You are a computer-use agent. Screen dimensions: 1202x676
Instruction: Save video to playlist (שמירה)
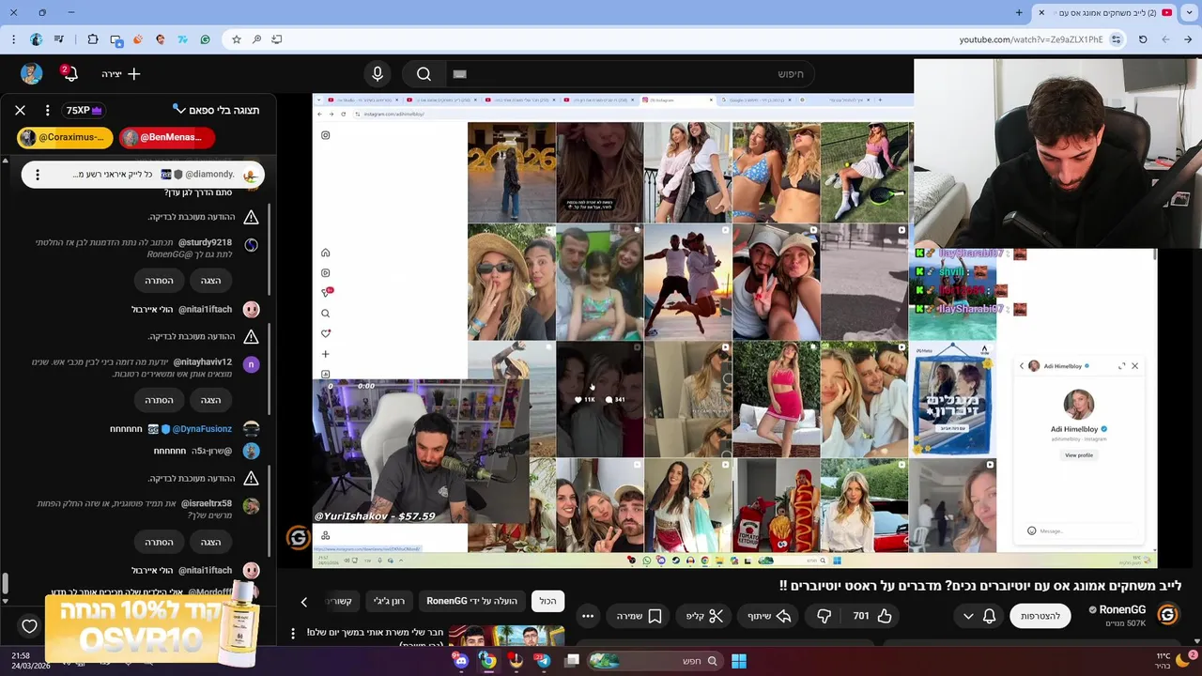click(640, 616)
